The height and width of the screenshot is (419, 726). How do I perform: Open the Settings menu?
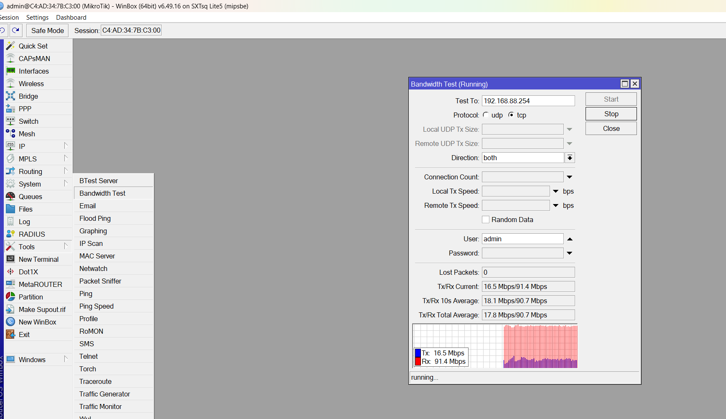[37, 18]
